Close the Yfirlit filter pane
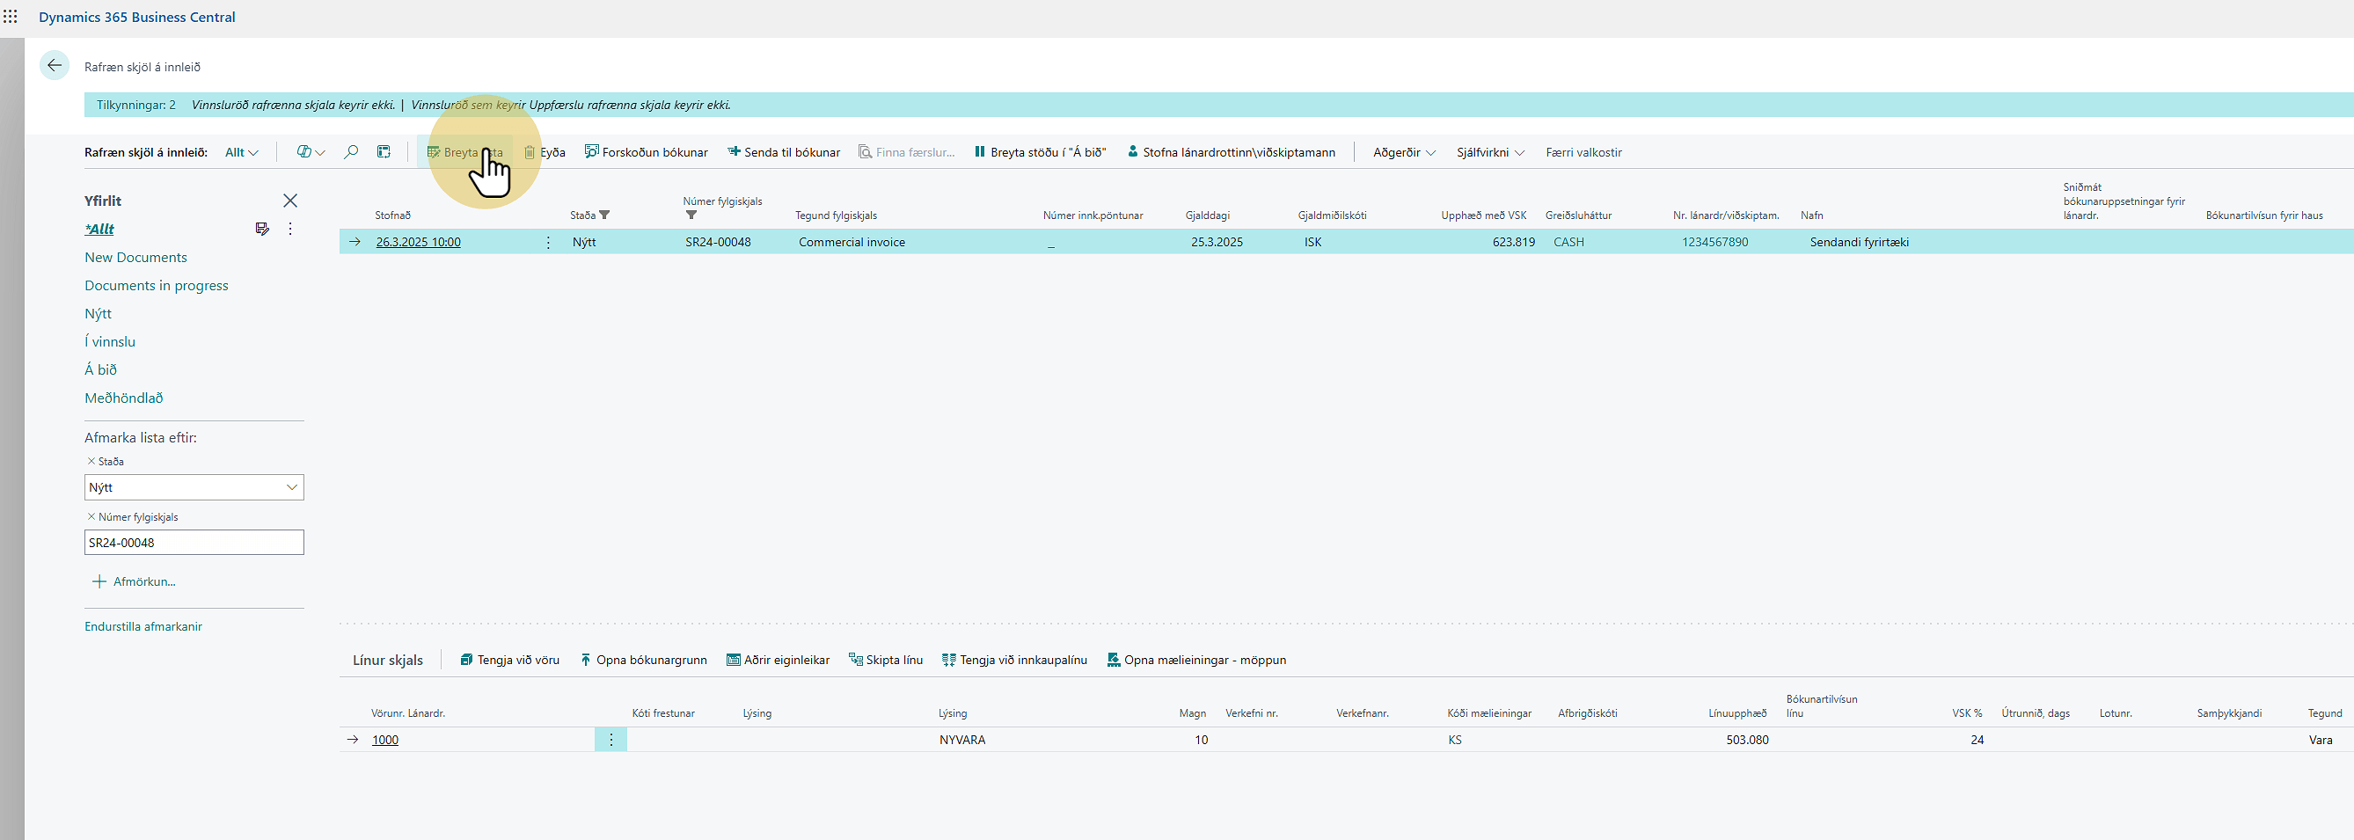Screen dimensions: 2354x840 point(290,201)
